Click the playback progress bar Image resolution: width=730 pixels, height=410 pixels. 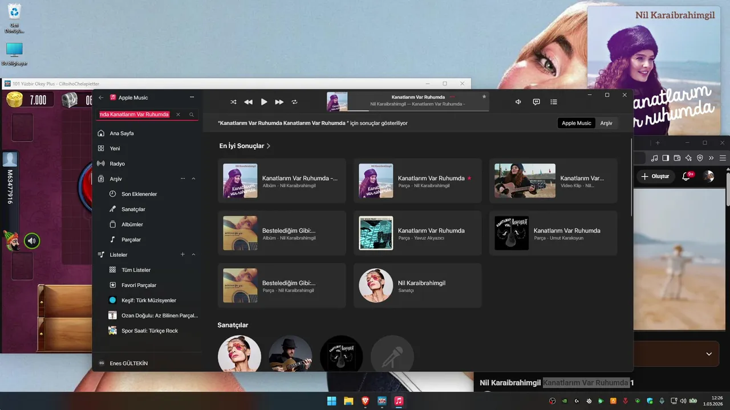(x=418, y=110)
